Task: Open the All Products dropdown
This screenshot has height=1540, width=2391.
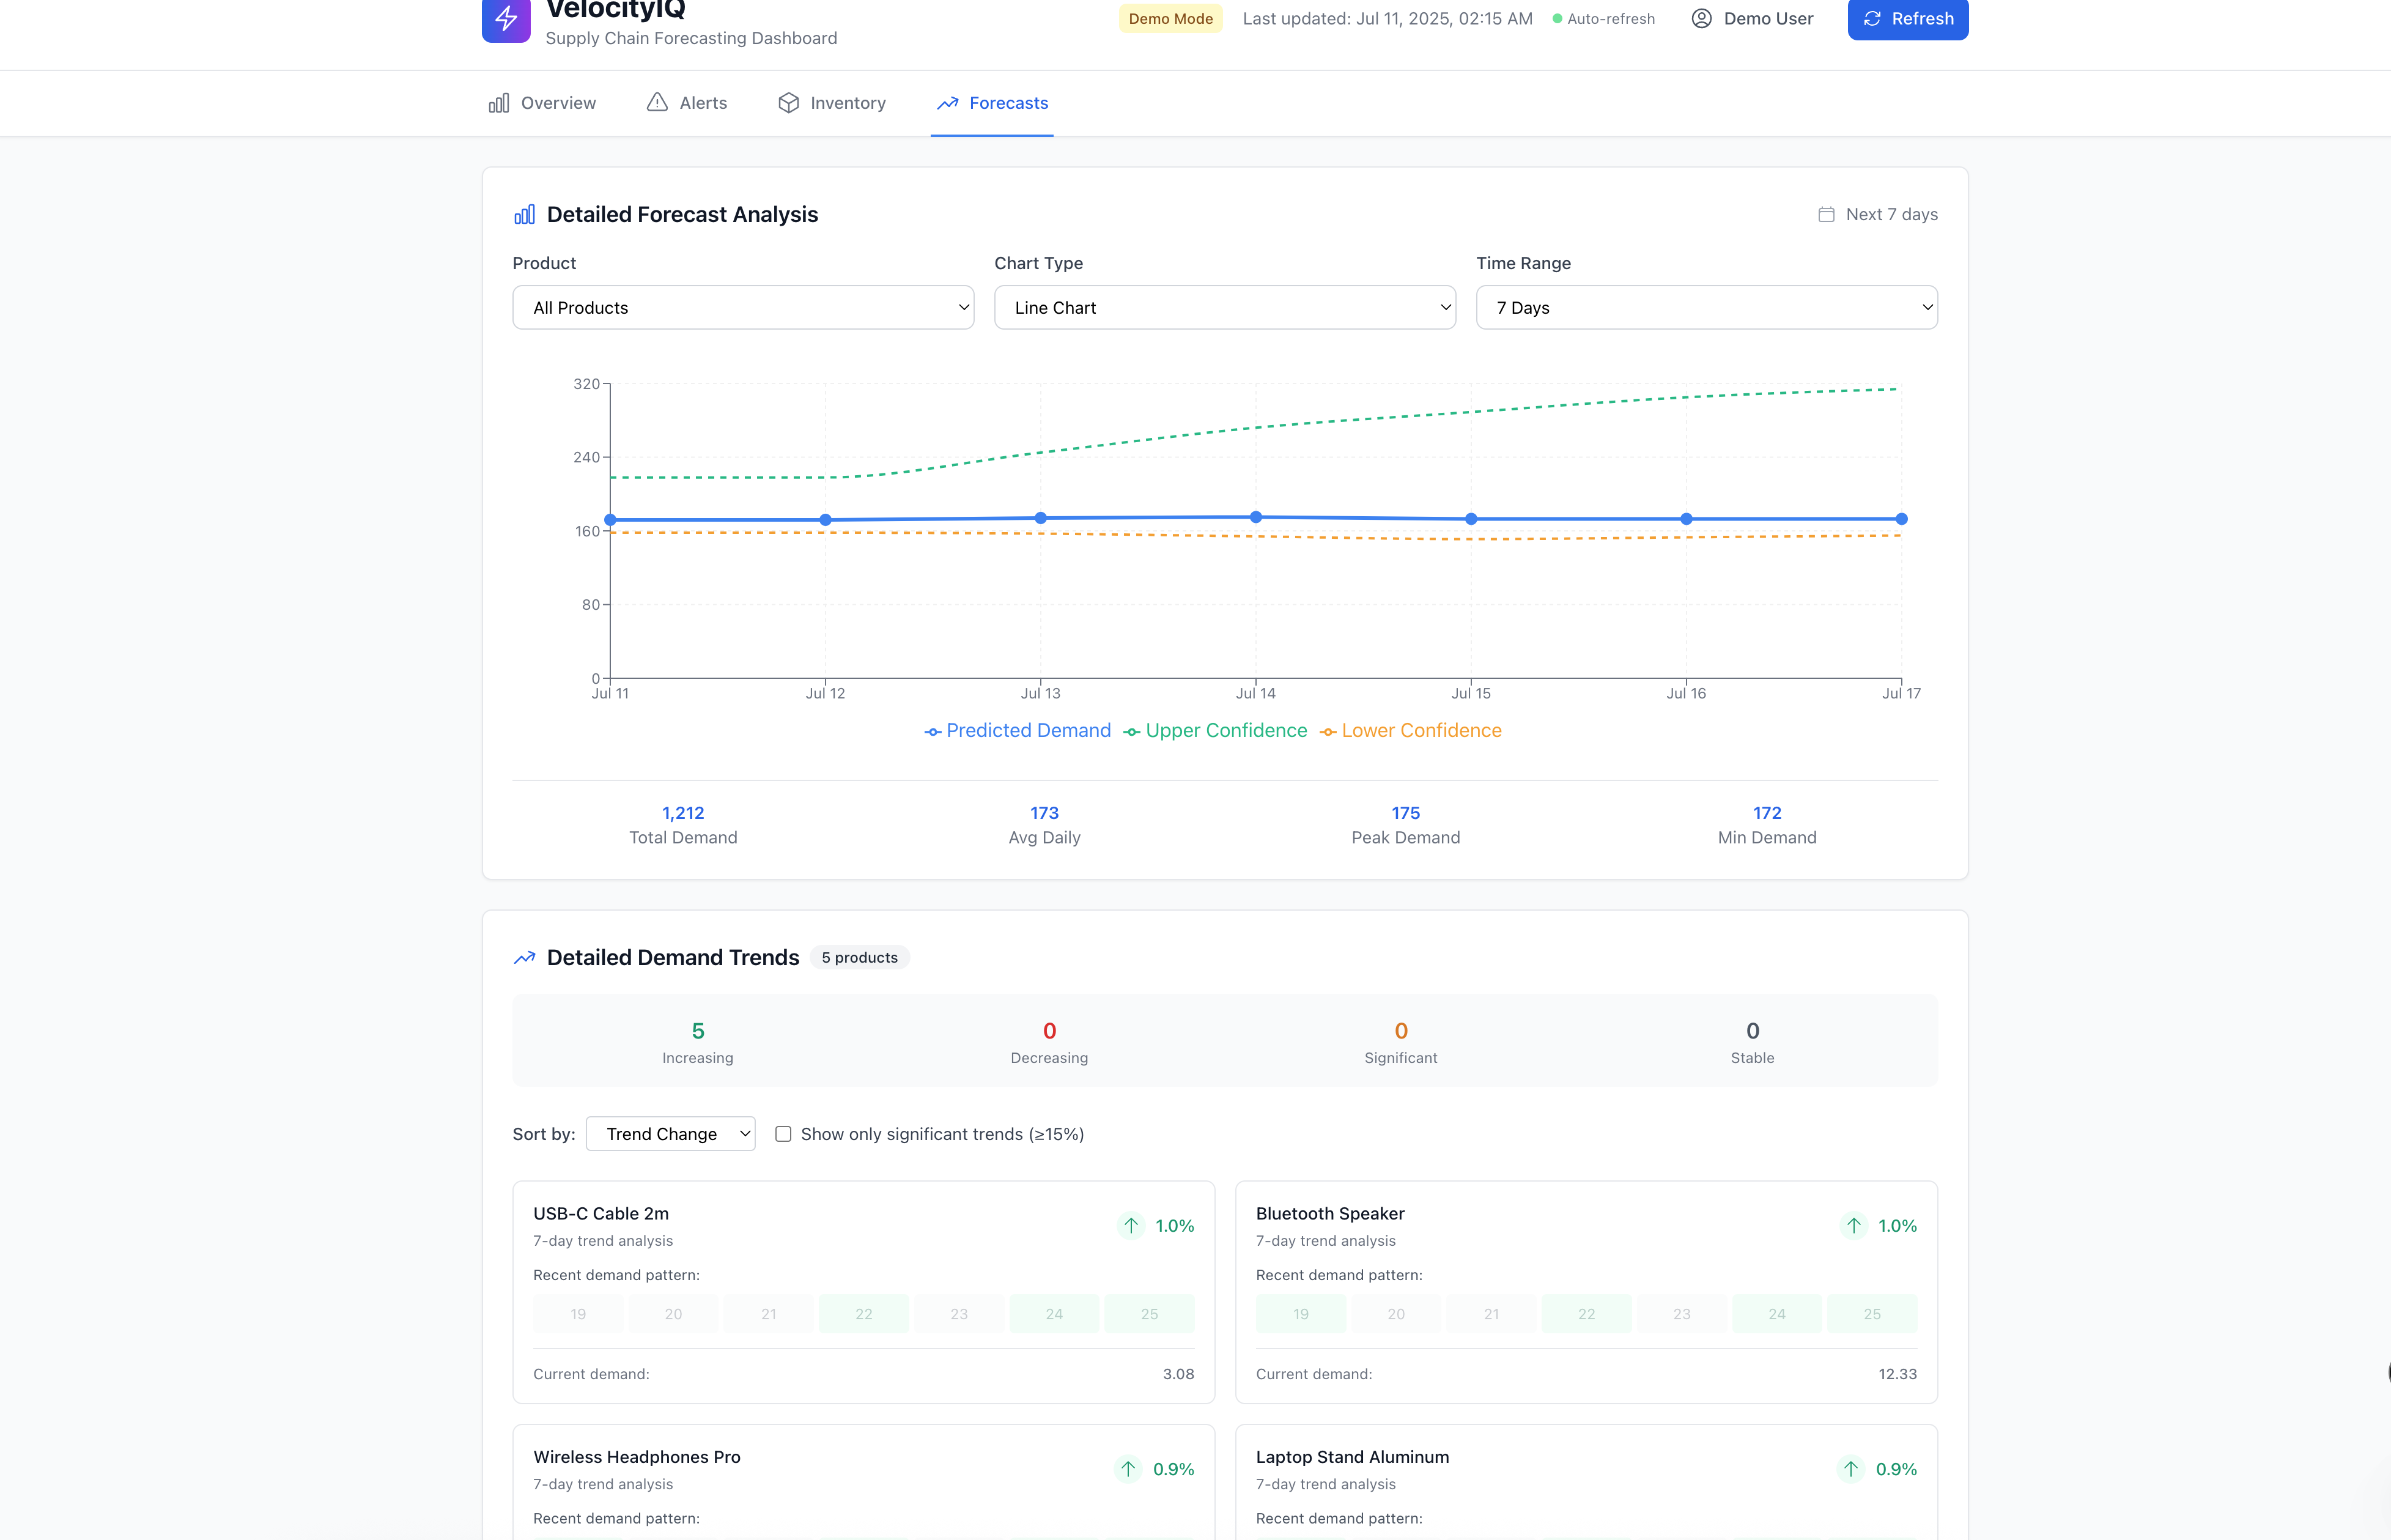Action: coord(743,308)
